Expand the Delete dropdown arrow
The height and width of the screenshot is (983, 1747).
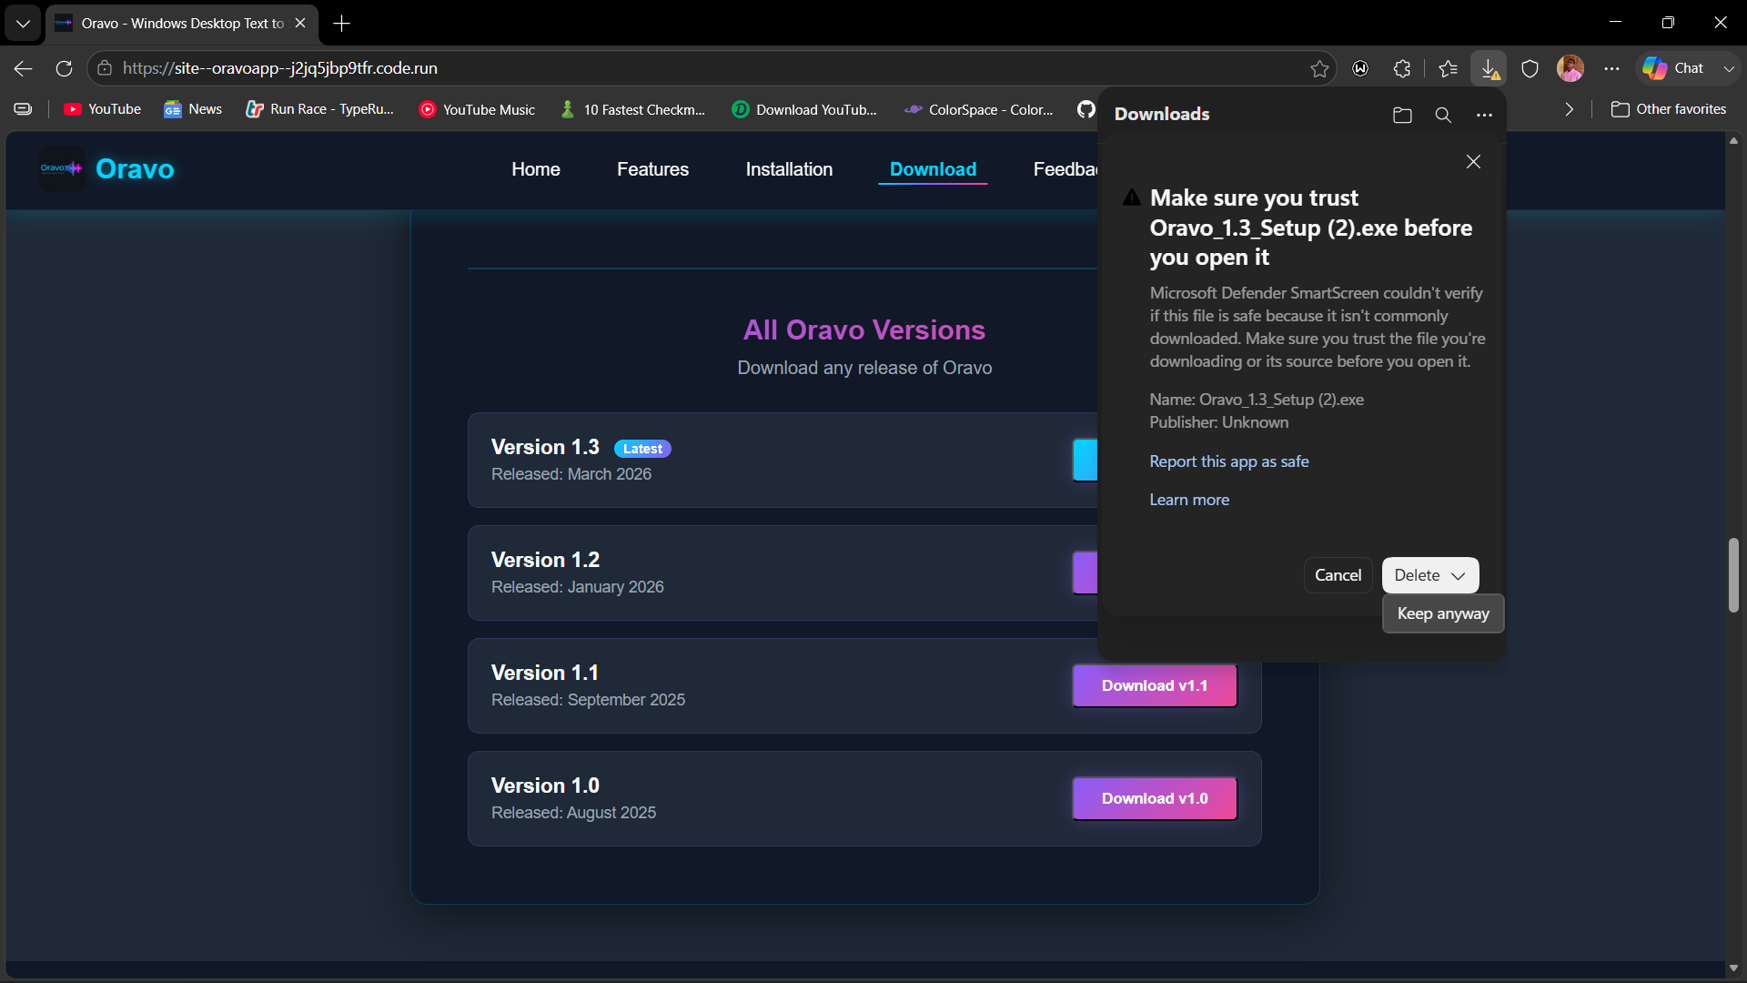1459,575
